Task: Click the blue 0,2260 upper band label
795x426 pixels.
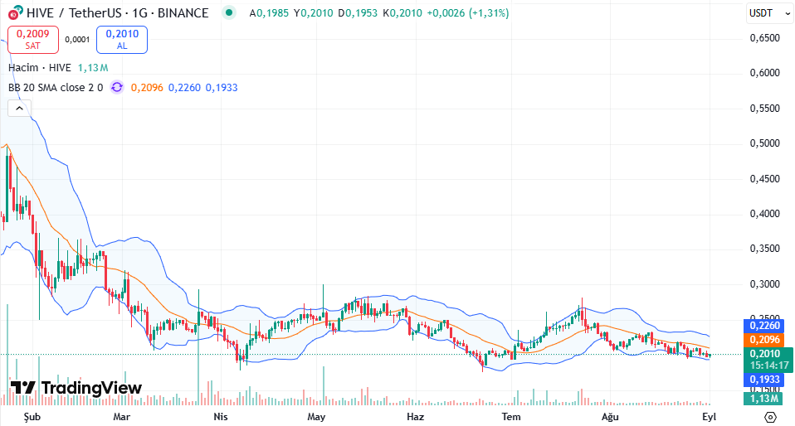Action: pyautogui.click(x=763, y=326)
